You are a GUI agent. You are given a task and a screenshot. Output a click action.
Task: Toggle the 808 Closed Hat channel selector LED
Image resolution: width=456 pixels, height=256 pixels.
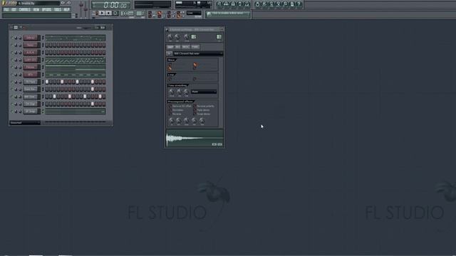pos(43,97)
